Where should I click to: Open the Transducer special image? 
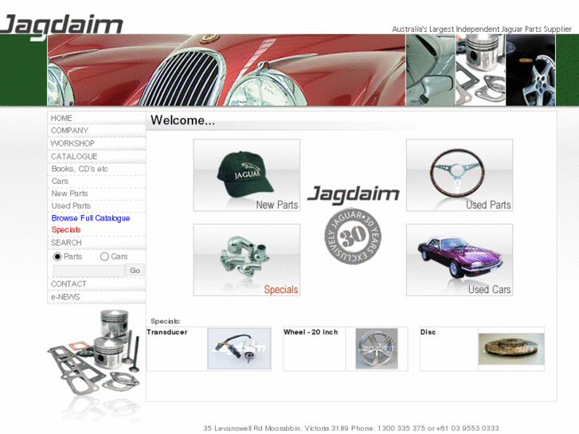(239, 349)
